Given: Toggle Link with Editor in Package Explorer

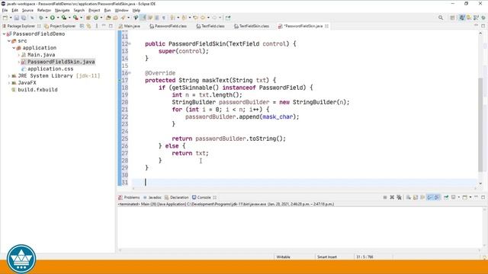Looking at the screenshot, I should click(89, 26).
